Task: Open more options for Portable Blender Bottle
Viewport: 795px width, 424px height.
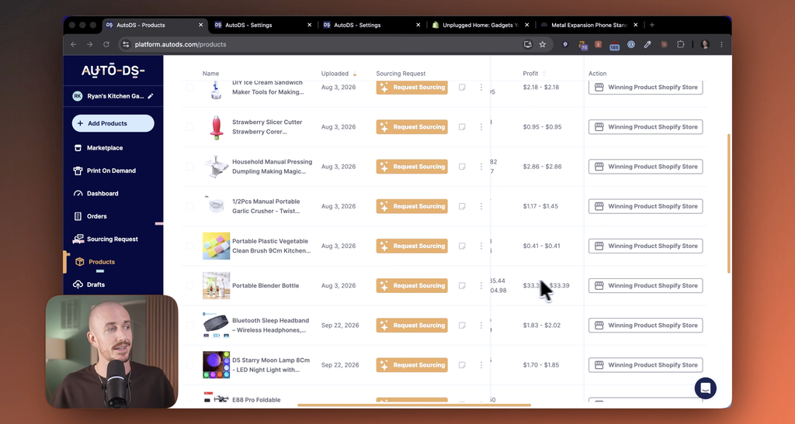Action: [481, 285]
